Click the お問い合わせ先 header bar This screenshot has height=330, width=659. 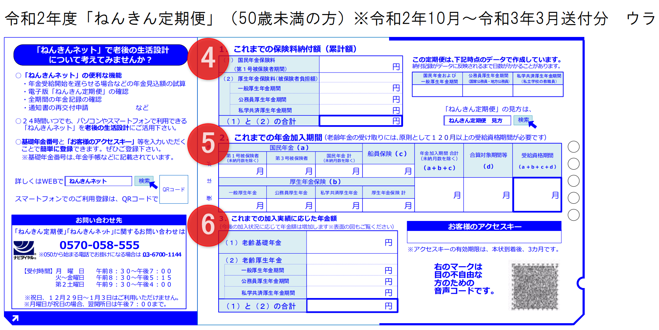click(x=99, y=220)
